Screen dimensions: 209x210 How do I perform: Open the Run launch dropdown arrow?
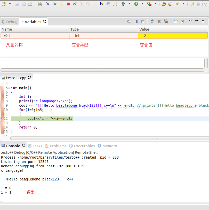coord(142,4)
